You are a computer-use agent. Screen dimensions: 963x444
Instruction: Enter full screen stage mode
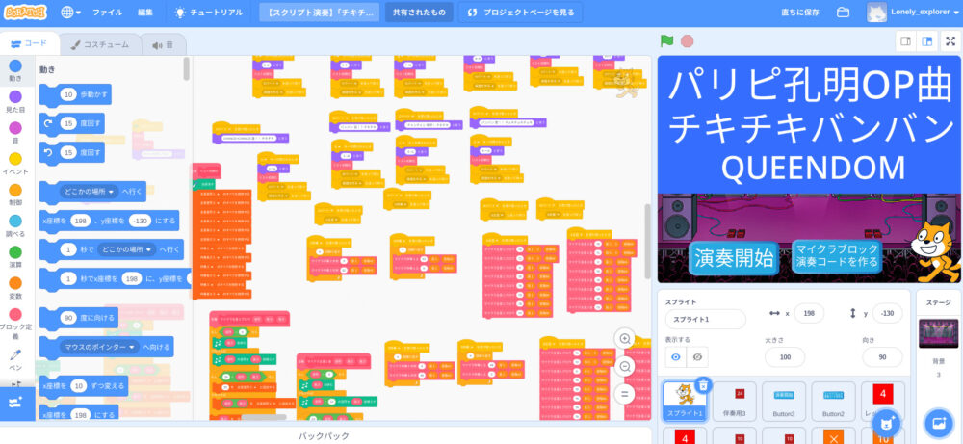coord(950,41)
